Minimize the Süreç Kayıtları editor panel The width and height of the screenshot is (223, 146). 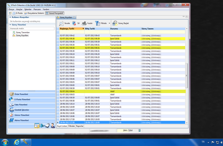click(184, 17)
